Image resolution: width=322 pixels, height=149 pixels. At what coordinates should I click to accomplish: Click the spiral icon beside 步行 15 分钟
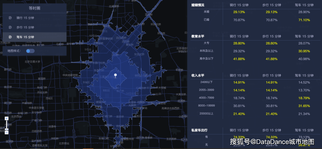click(10, 27)
